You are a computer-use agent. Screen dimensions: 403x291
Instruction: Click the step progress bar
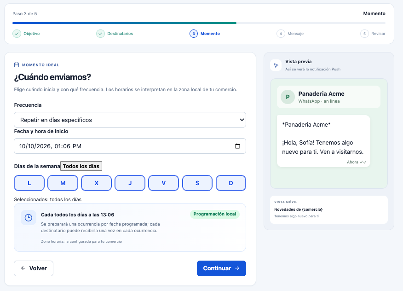click(x=199, y=23)
